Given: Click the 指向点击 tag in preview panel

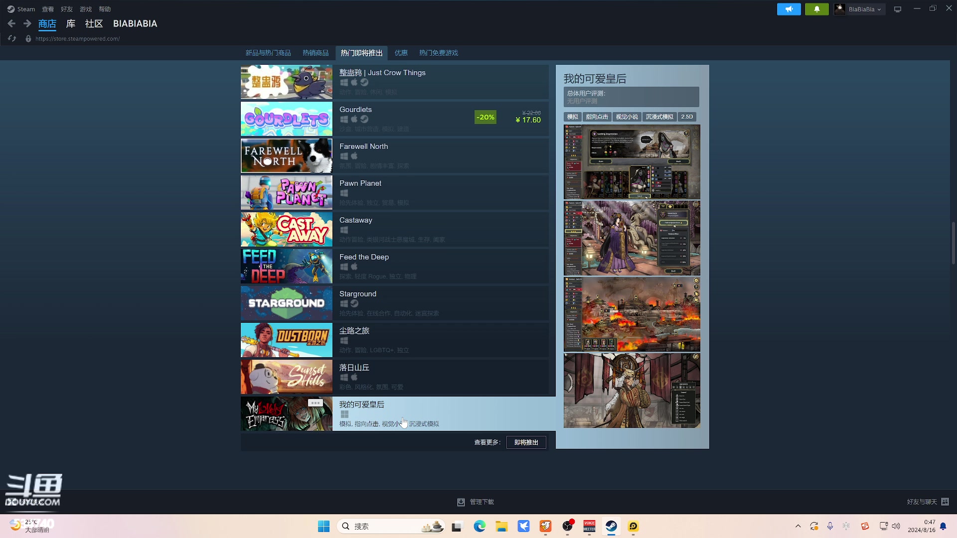Looking at the screenshot, I should pyautogui.click(x=597, y=117).
